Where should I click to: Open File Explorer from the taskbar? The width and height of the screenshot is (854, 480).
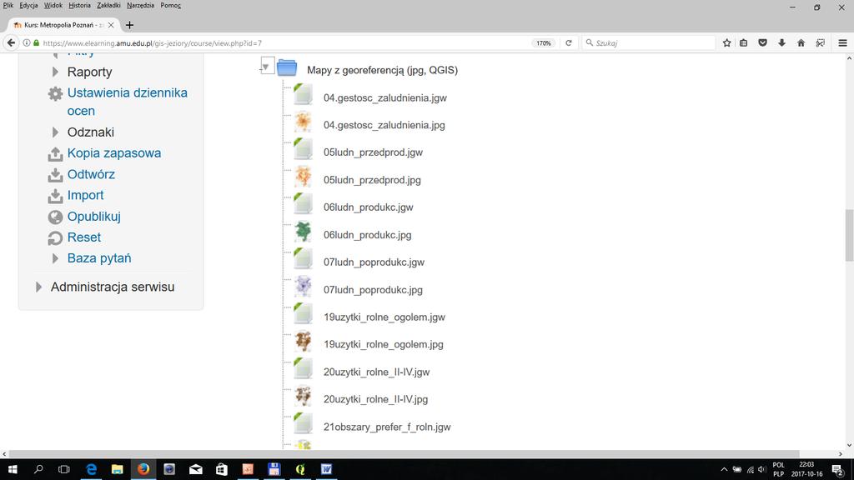[x=117, y=469]
